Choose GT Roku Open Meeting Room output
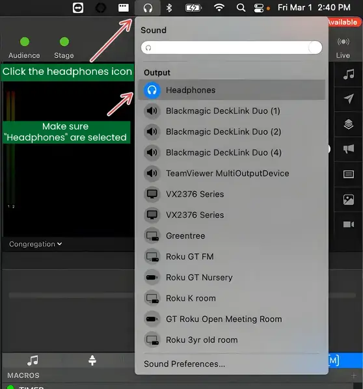This screenshot has height=389, width=363. pos(232,319)
